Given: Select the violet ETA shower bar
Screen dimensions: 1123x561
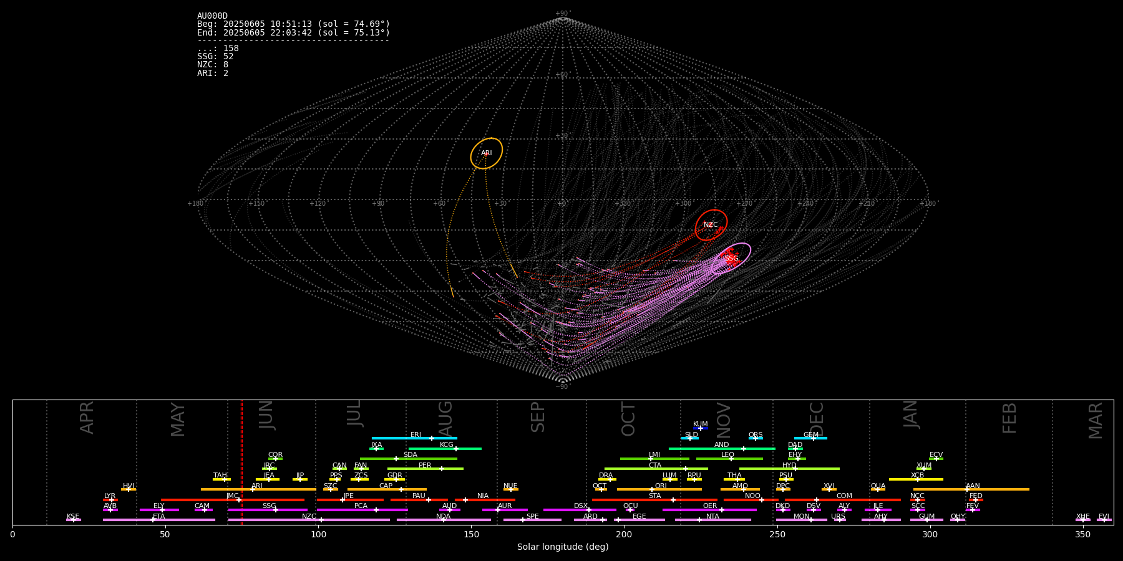Looking at the screenshot, I should (x=159, y=520).
